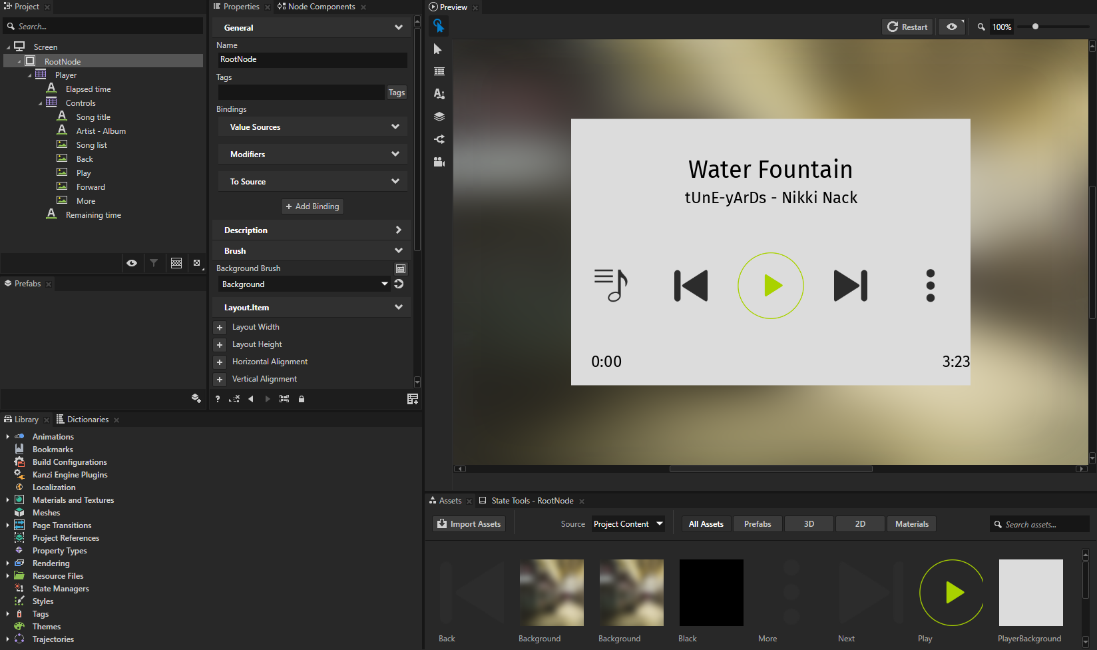1097x650 pixels.
Task: Click the preview zoom slider handle
Action: point(1035,27)
